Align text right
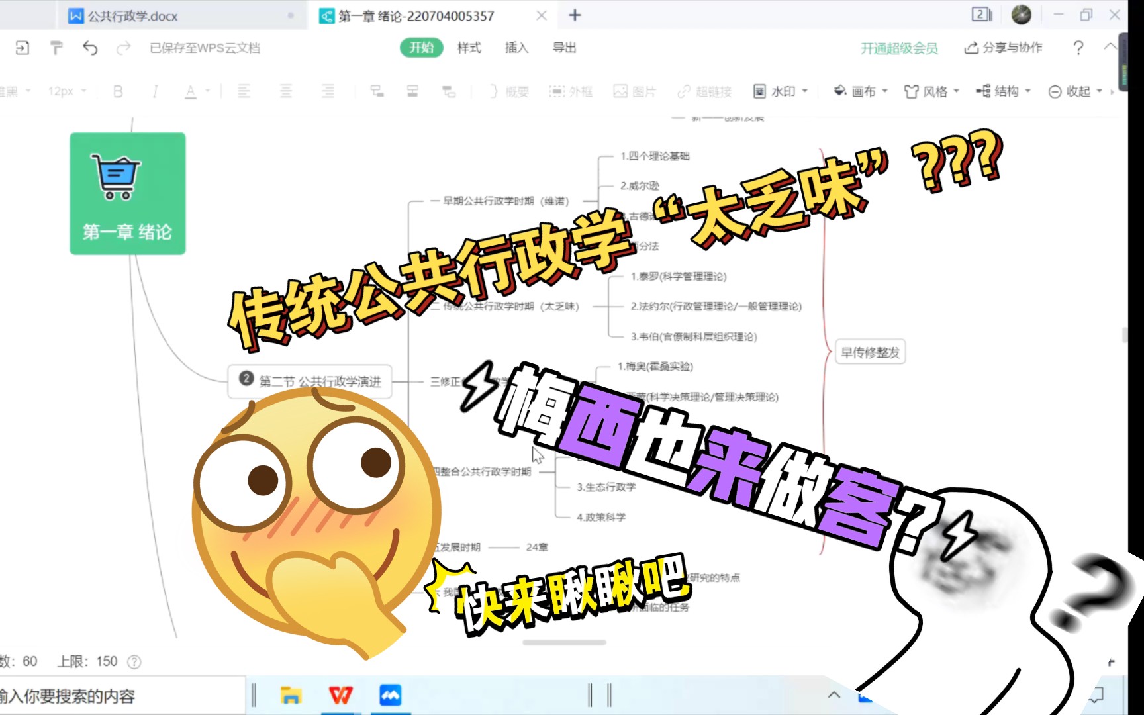Image resolution: width=1144 pixels, height=715 pixels. 328,91
